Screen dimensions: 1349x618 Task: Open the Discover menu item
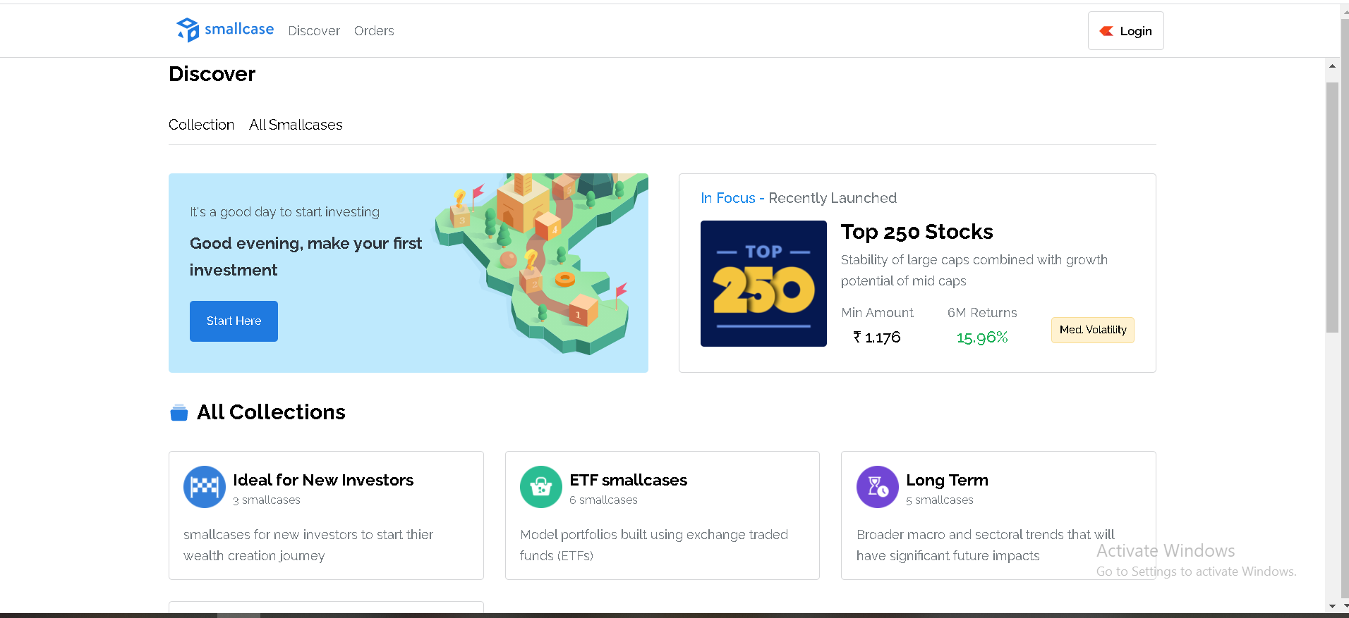click(x=314, y=30)
